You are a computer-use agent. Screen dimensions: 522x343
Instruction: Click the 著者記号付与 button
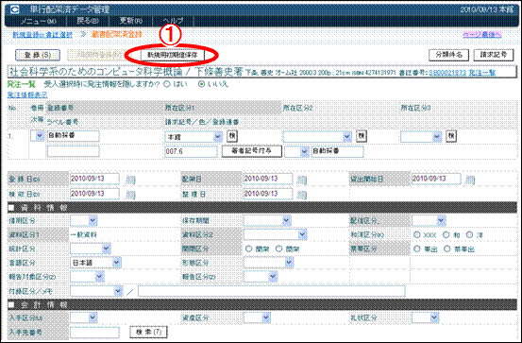(x=252, y=151)
